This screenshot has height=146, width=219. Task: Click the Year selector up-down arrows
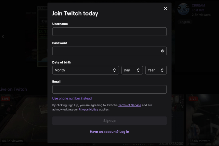(162, 70)
